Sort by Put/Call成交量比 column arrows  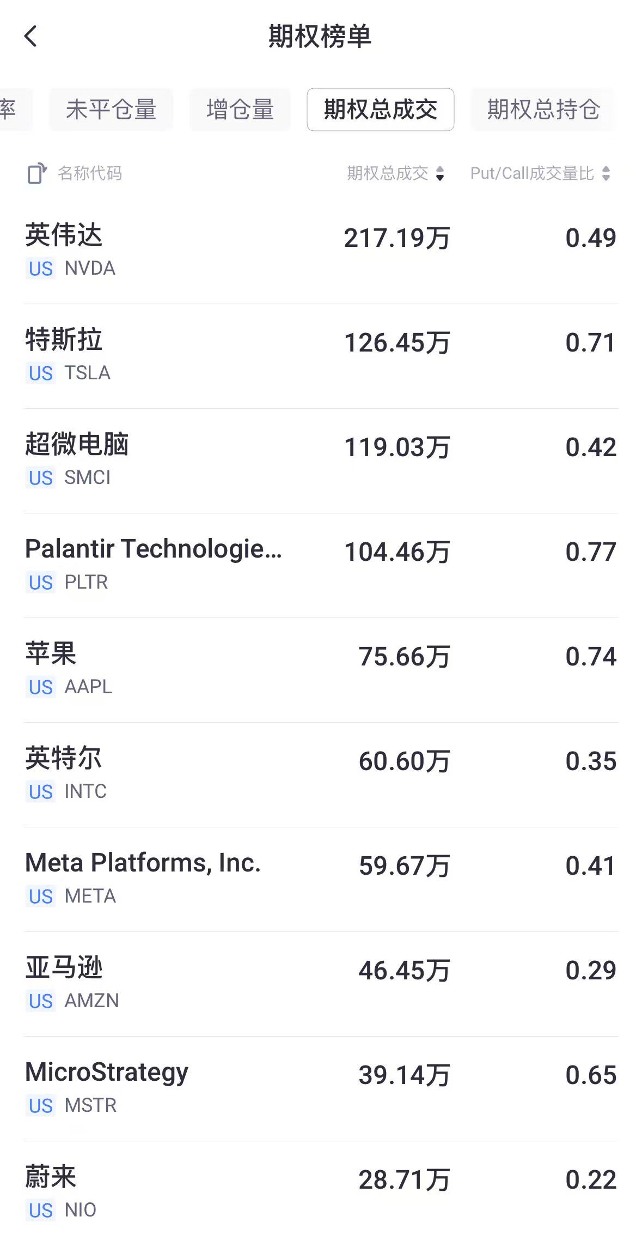click(x=606, y=174)
